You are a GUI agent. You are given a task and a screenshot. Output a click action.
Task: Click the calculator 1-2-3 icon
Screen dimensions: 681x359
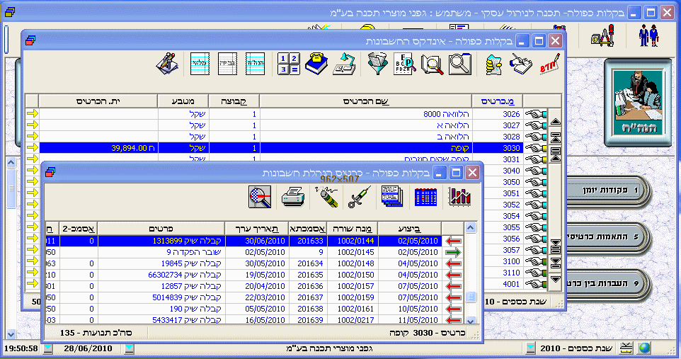[x=288, y=64]
